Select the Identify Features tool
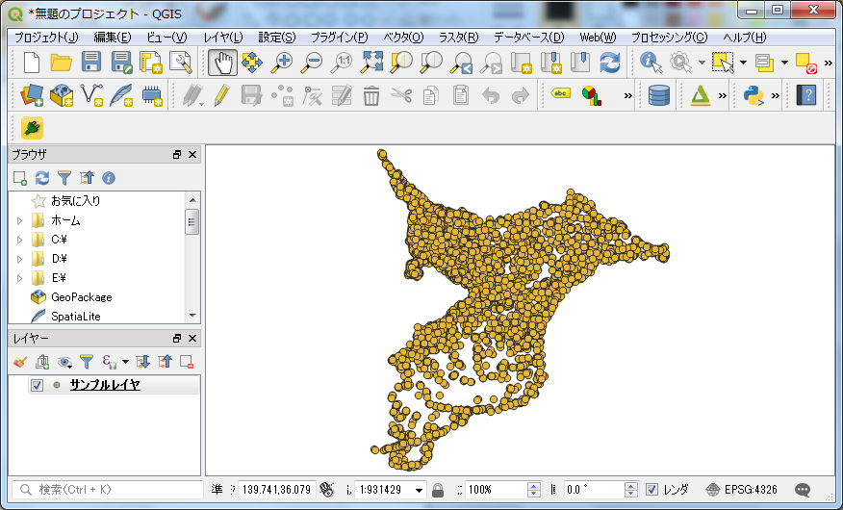This screenshot has width=843, height=510. click(651, 63)
